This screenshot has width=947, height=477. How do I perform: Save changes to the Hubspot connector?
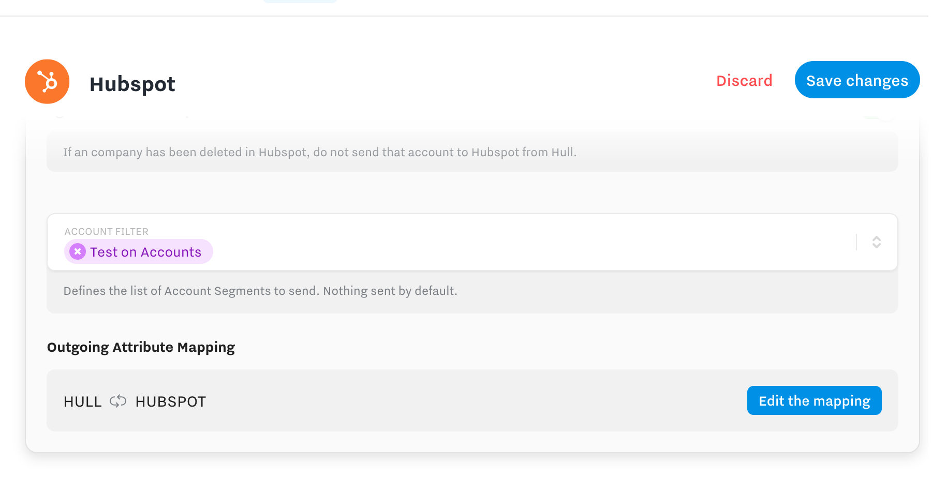pos(857,80)
